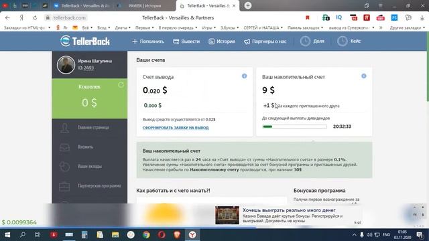This screenshot has width=429, height=241.
Task: Reload the page with refresh icon
Action: click(35, 18)
